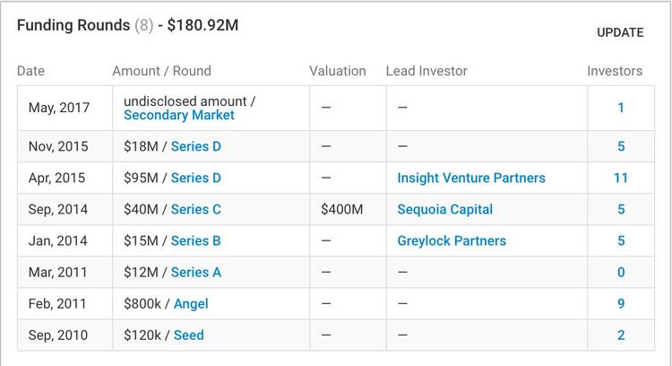Click the UPDATE button

point(620,32)
